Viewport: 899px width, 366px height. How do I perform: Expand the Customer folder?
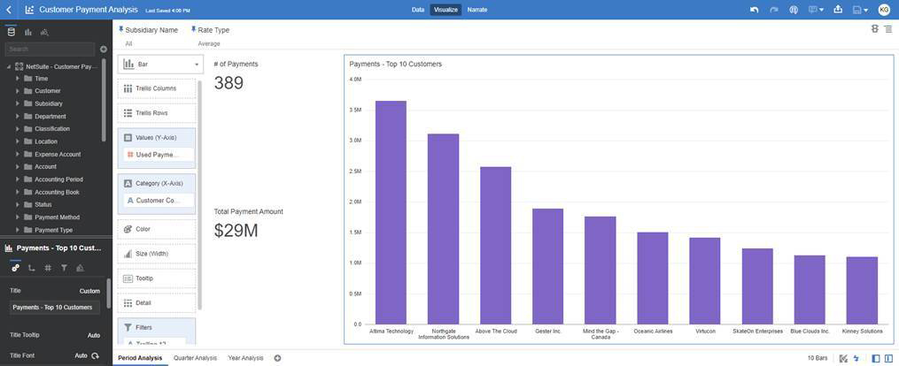point(17,91)
